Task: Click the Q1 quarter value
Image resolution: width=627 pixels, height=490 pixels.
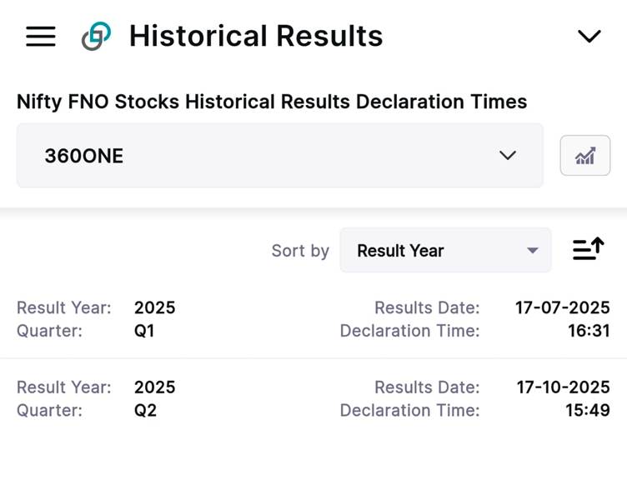Action: click(144, 332)
